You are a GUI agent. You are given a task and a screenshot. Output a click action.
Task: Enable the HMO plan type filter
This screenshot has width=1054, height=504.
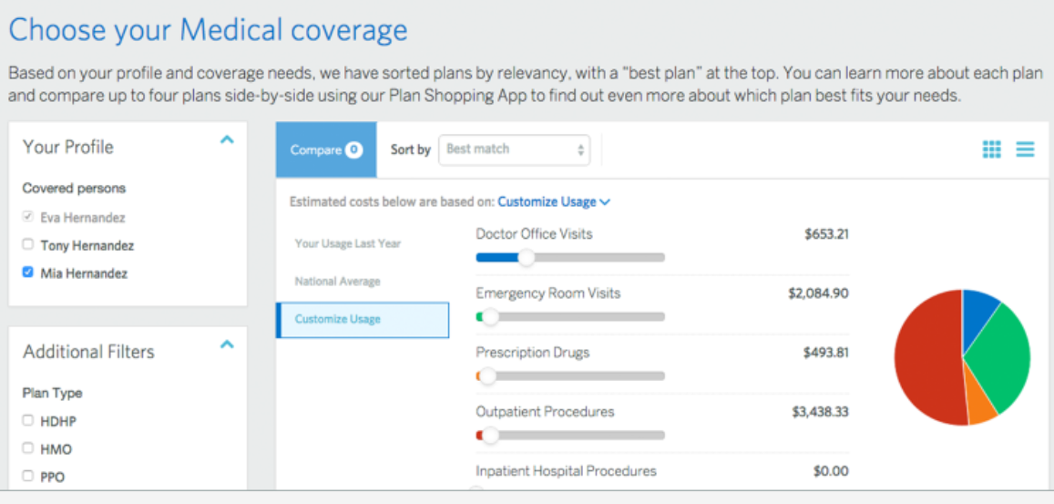(28, 448)
